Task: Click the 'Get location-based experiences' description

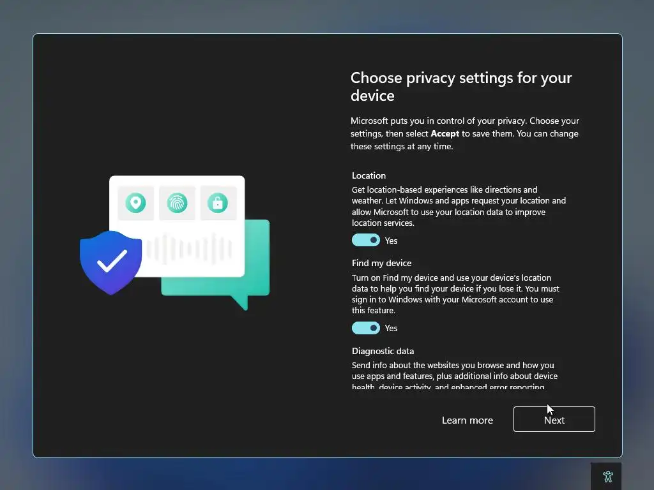Action: click(x=459, y=206)
